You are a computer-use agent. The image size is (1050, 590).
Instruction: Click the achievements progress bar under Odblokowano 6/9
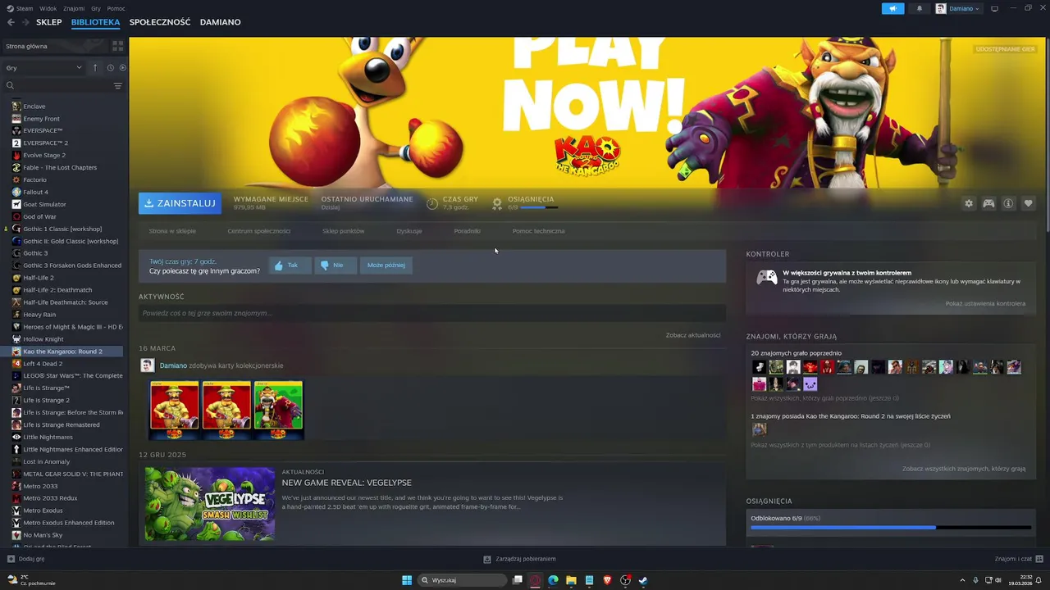click(890, 527)
